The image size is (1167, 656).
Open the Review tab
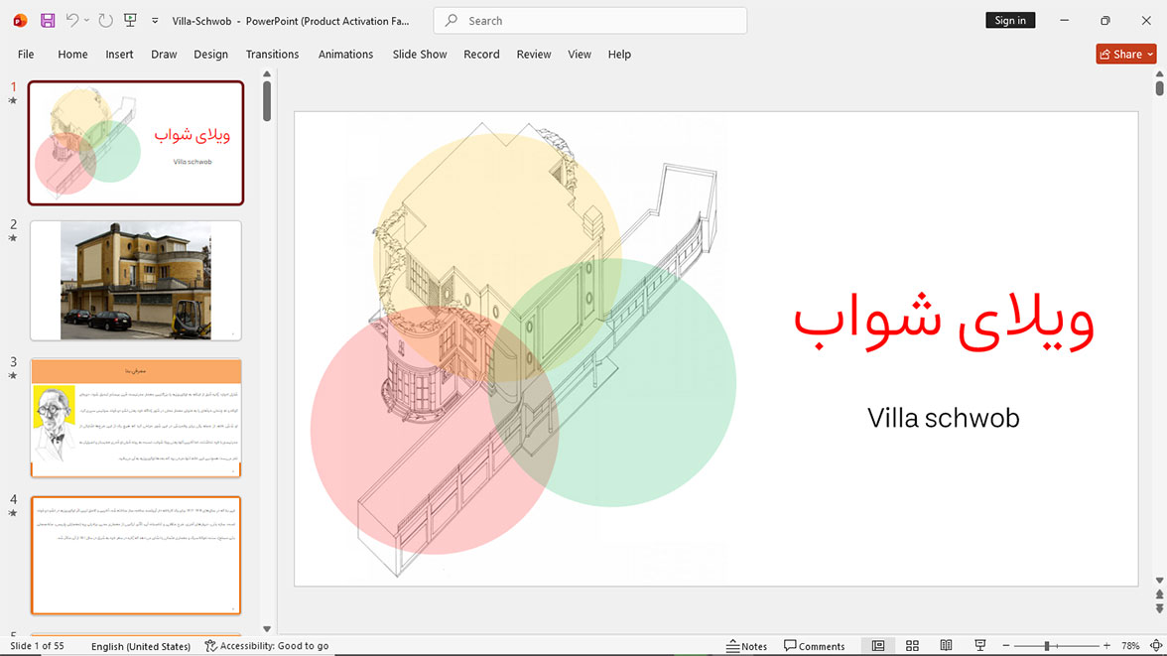pyautogui.click(x=534, y=55)
